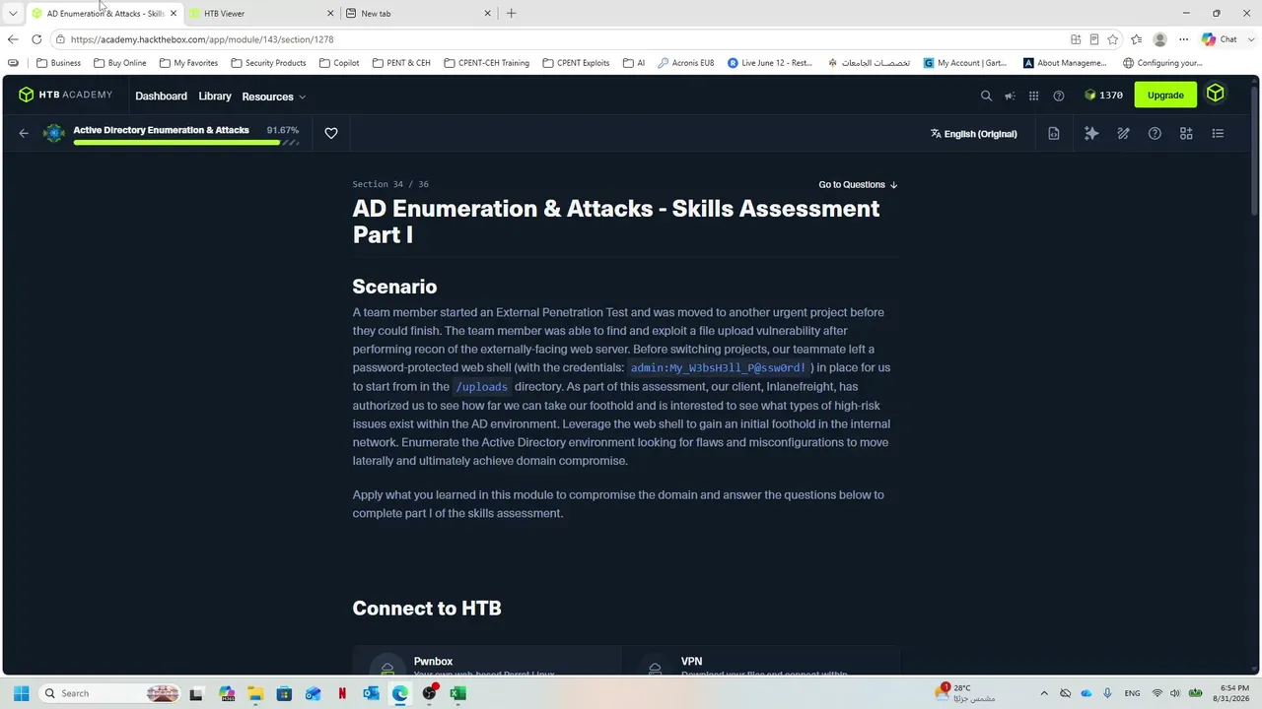This screenshot has height=709, width=1262.
Task: Open the Library menu item
Action: [214, 96]
